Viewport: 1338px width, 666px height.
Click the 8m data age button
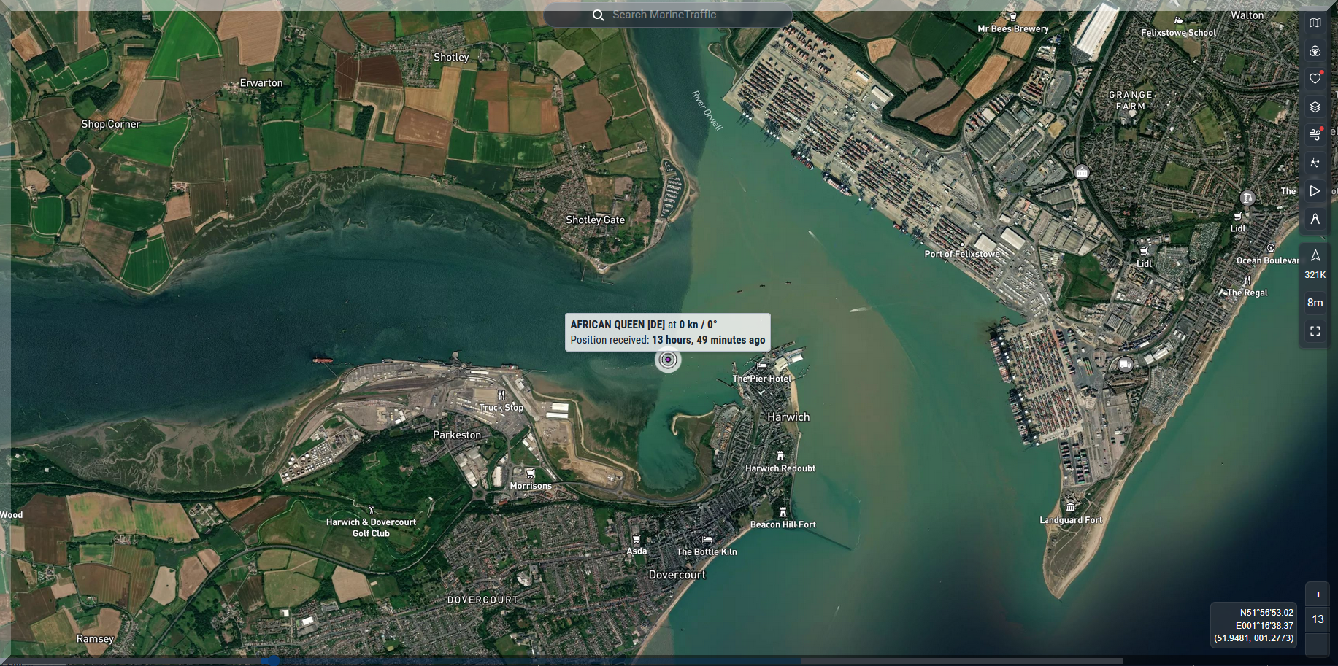click(x=1315, y=303)
